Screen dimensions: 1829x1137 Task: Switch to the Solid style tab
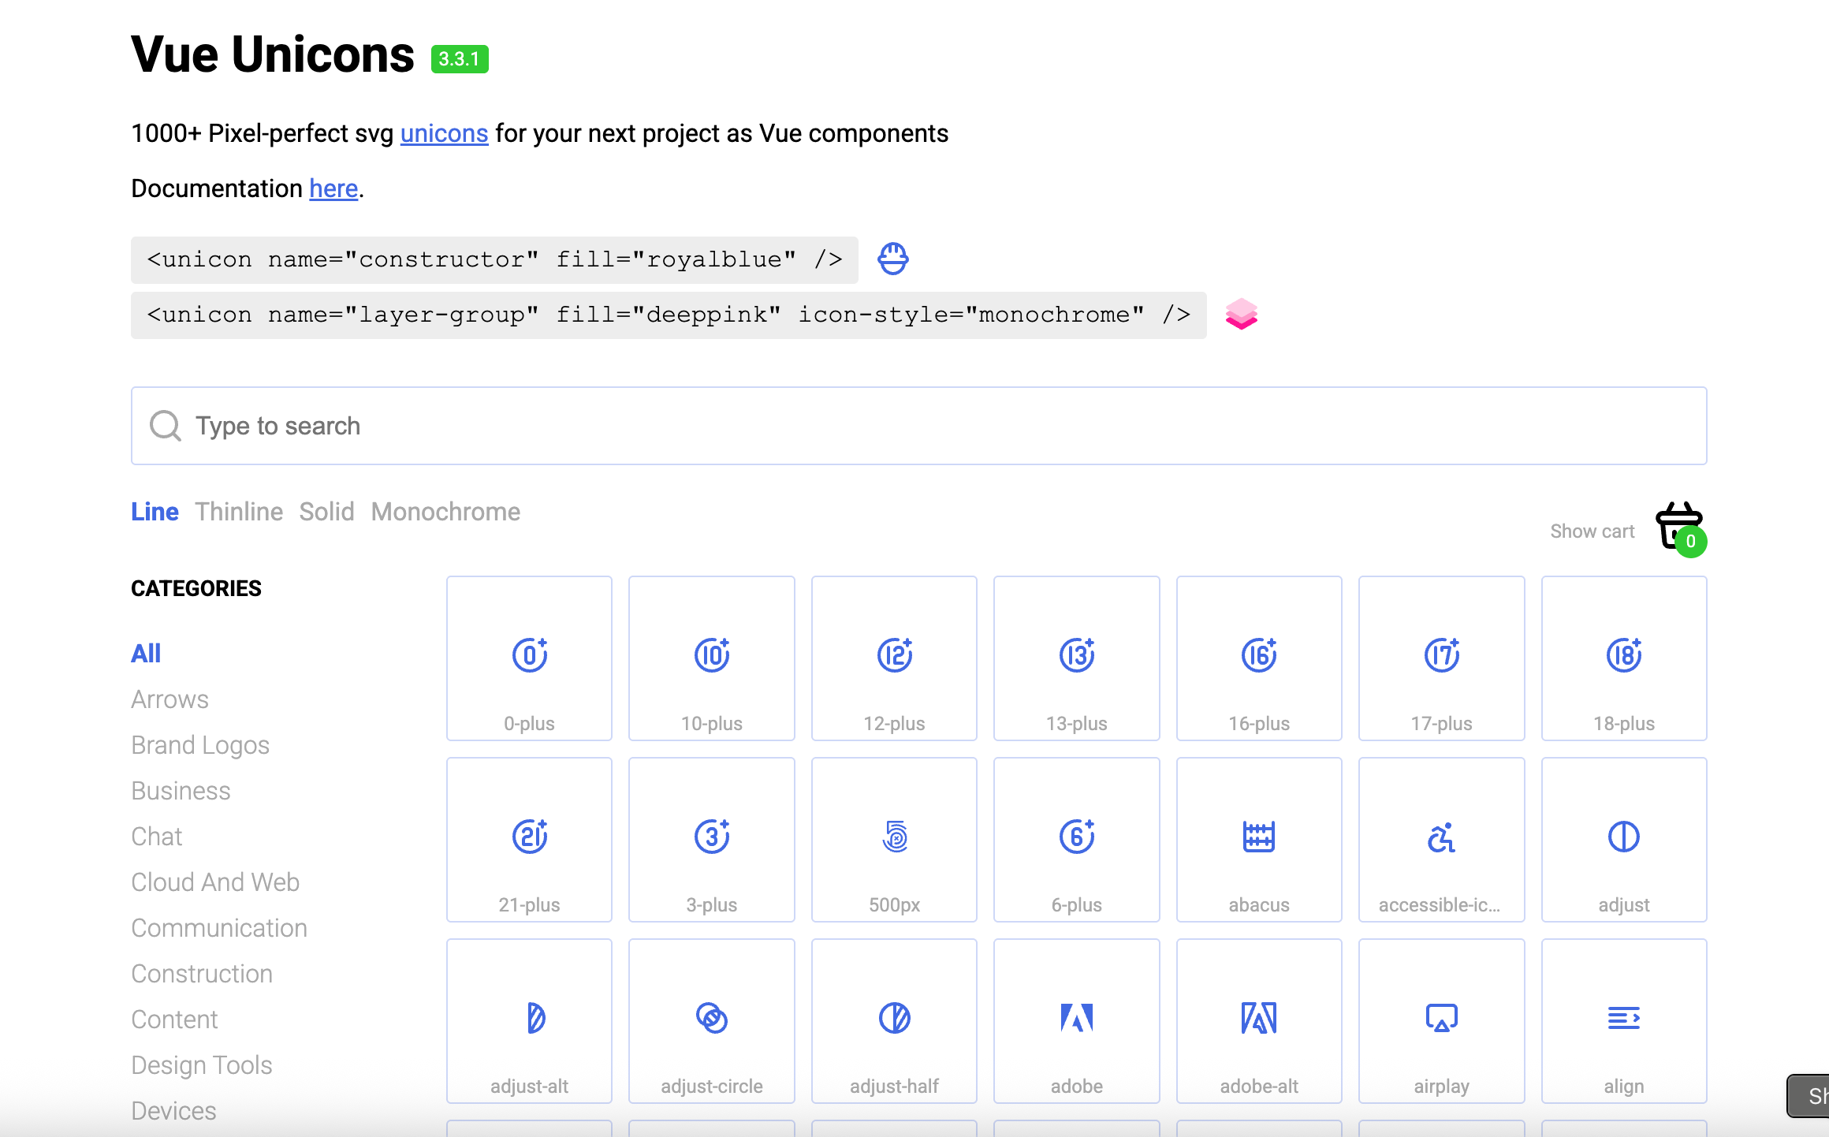pyautogui.click(x=326, y=512)
